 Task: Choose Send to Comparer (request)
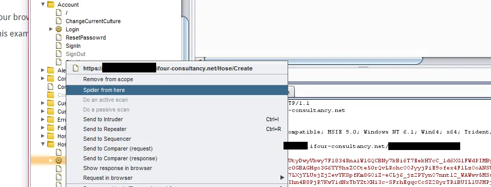(177, 148)
